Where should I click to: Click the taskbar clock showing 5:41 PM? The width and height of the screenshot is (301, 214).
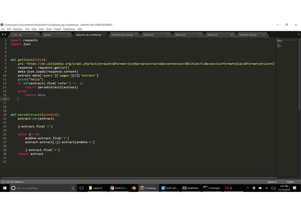coord(284,188)
